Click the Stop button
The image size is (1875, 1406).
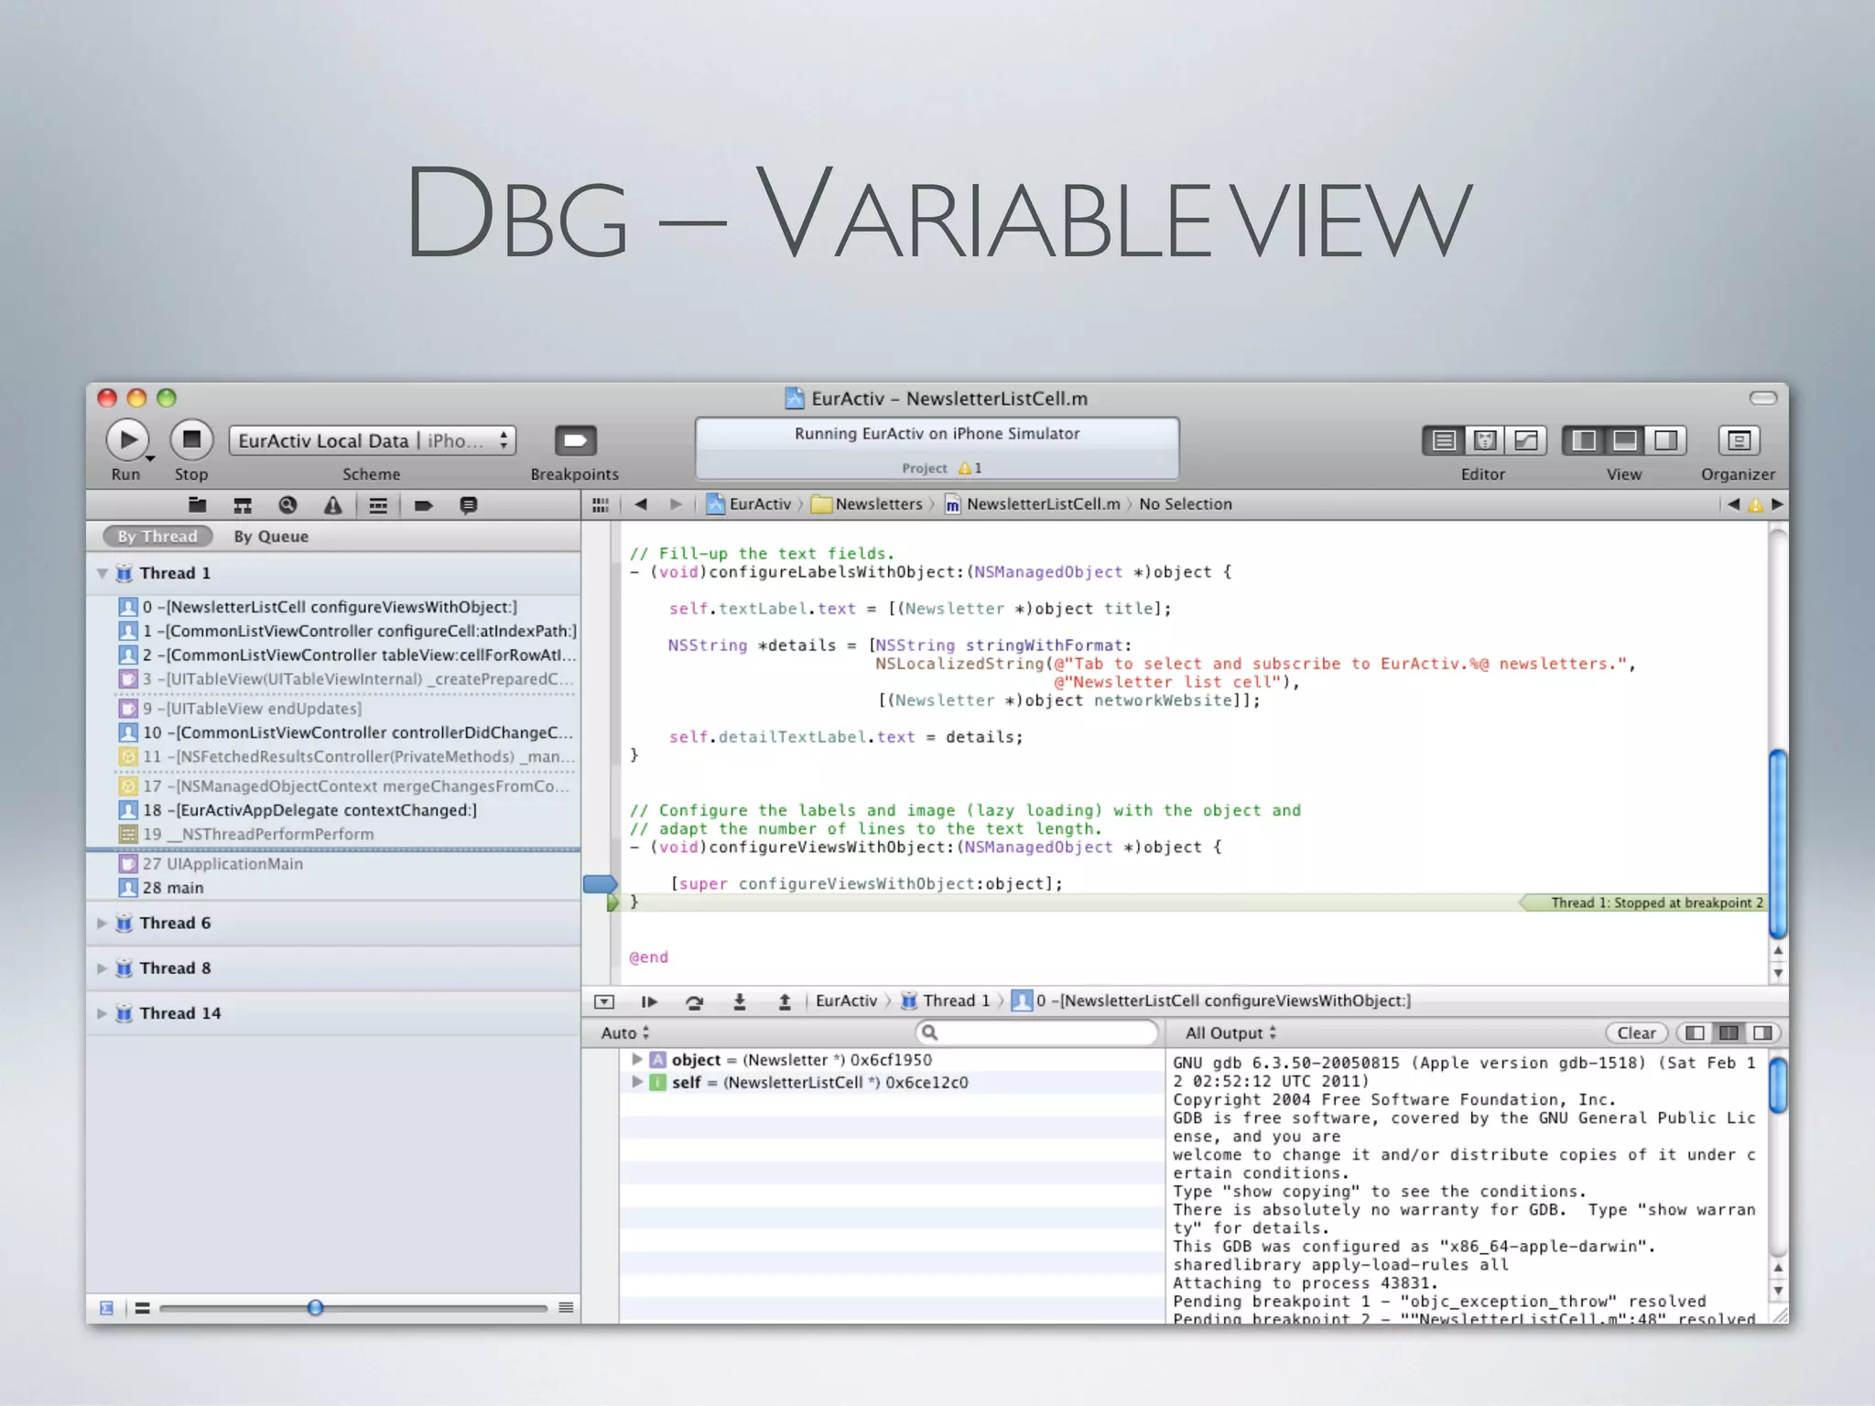pyautogui.click(x=191, y=440)
